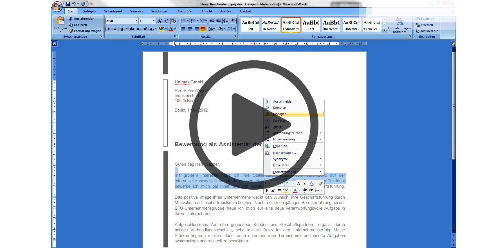Click the Office button logo
503x248 pixels.
(x=57, y=6)
